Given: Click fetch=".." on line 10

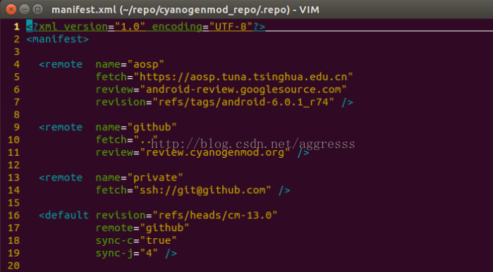Looking at the screenshot, I should click(x=127, y=140).
